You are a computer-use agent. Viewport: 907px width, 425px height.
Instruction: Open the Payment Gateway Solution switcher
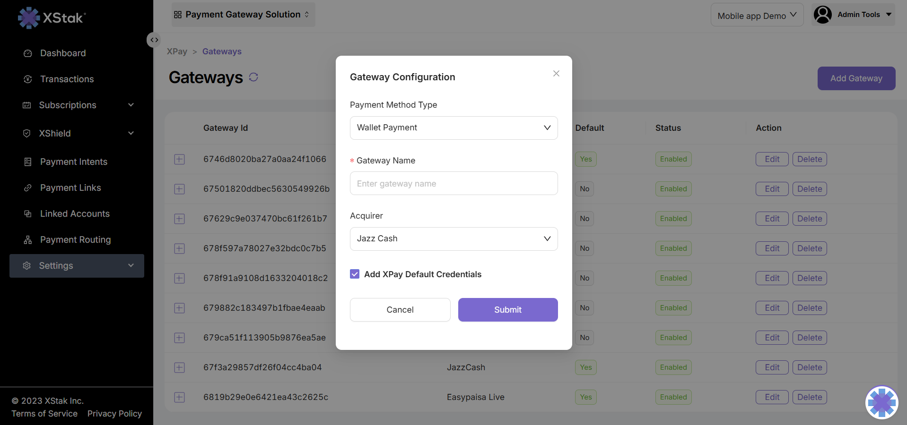click(x=243, y=15)
